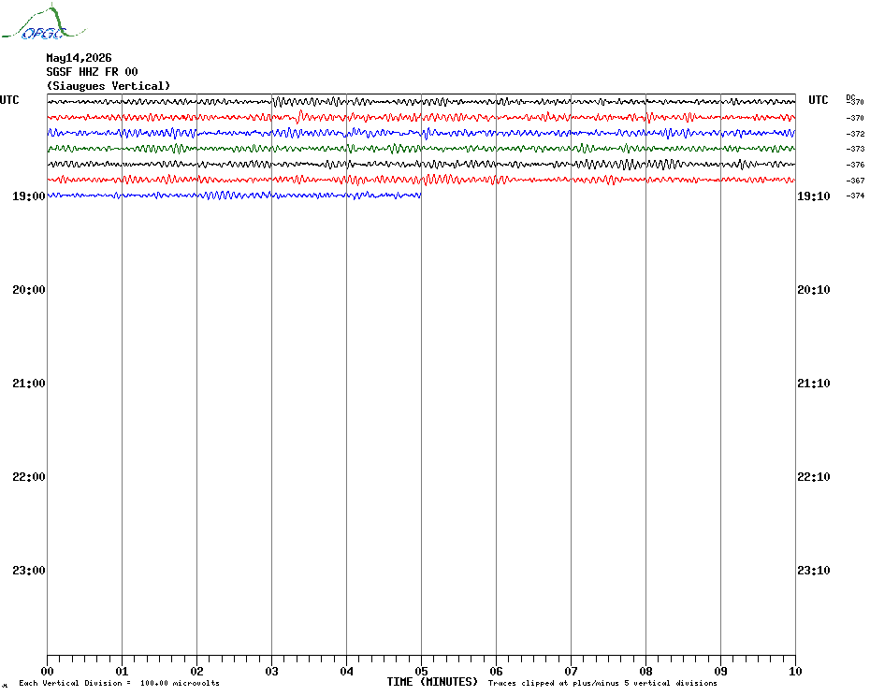Click the 22:00 hour label on left

[x=29, y=477]
